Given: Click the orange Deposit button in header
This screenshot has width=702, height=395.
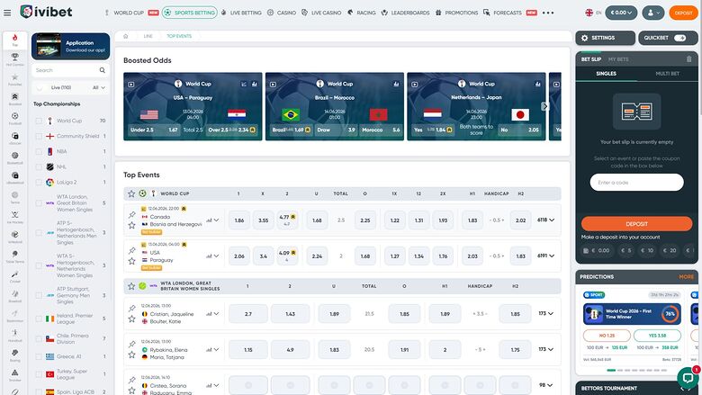Looking at the screenshot, I should click(x=683, y=13).
